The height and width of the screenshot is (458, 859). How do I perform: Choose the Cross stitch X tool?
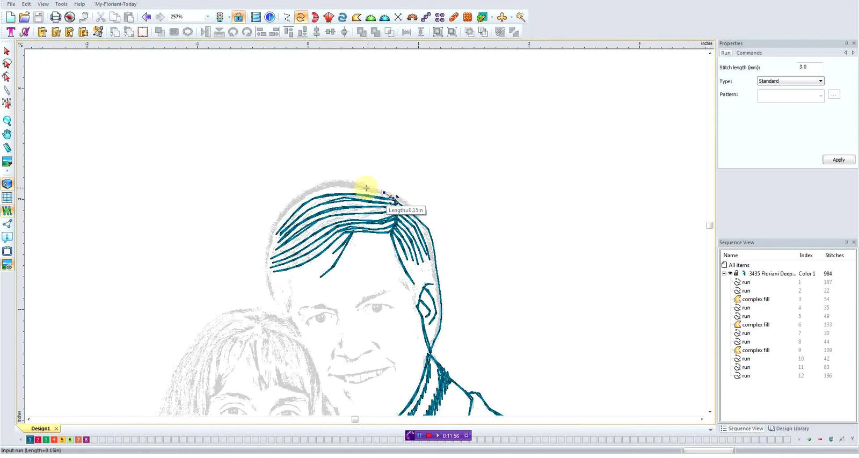(x=398, y=17)
